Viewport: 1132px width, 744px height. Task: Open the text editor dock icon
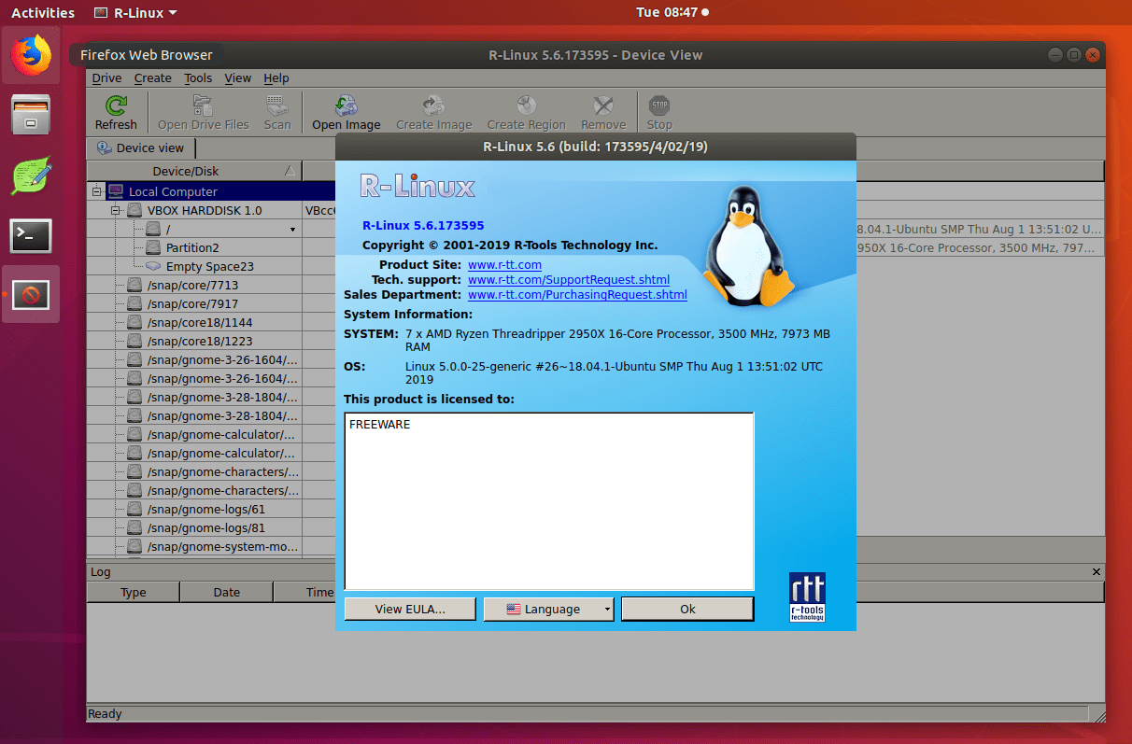31,175
